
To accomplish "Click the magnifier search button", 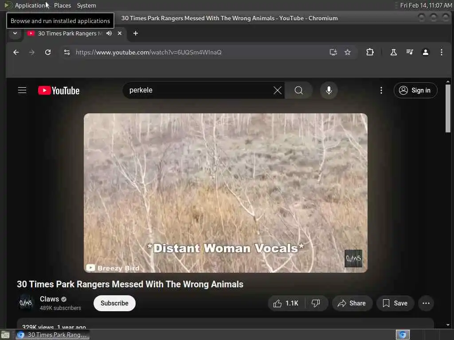I will click(x=298, y=90).
